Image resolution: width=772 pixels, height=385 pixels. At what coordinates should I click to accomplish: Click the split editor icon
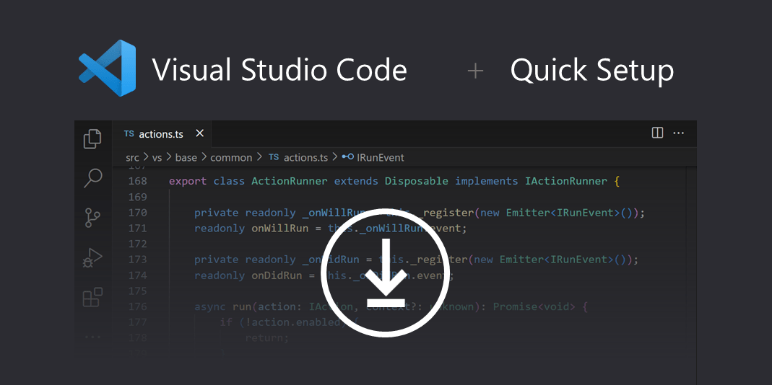pyautogui.click(x=657, y=133)
